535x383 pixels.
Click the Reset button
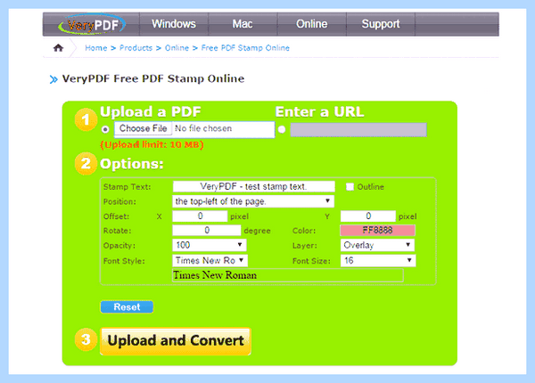pyautogui.click(x=127, y=307)
